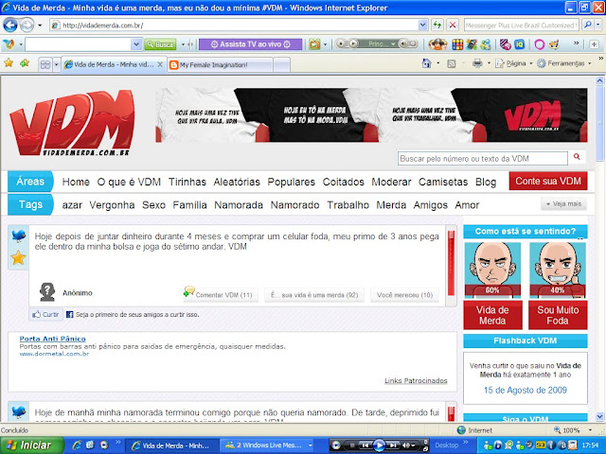Viewport: 606px width, 454px height.
Task: Click play in taskbar media player
Action: click(379, 445)
